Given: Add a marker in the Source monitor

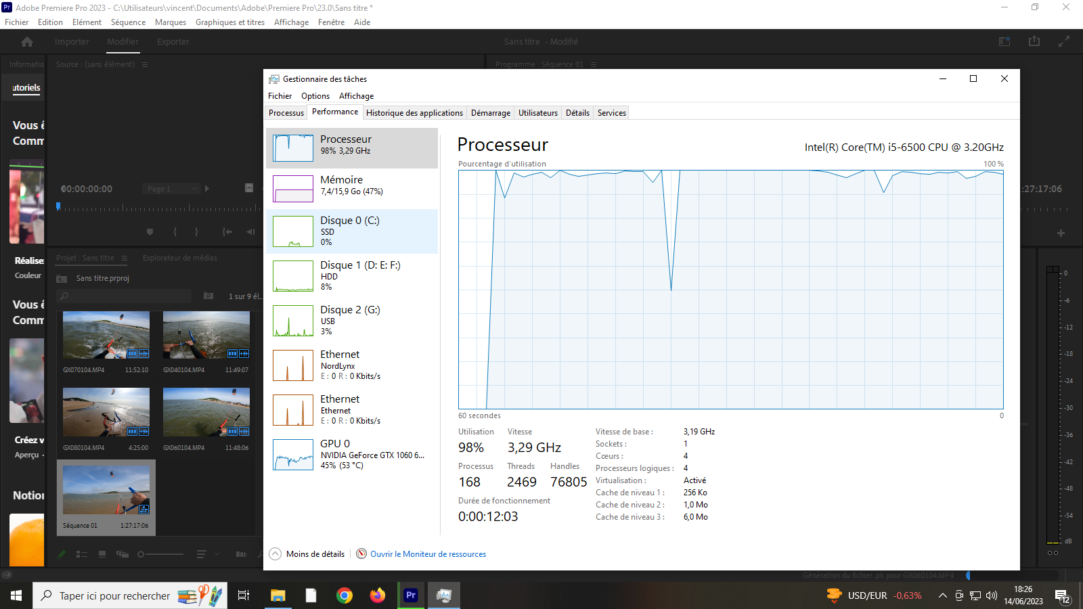Looking at the screenshot, I should tap(150, 231).
